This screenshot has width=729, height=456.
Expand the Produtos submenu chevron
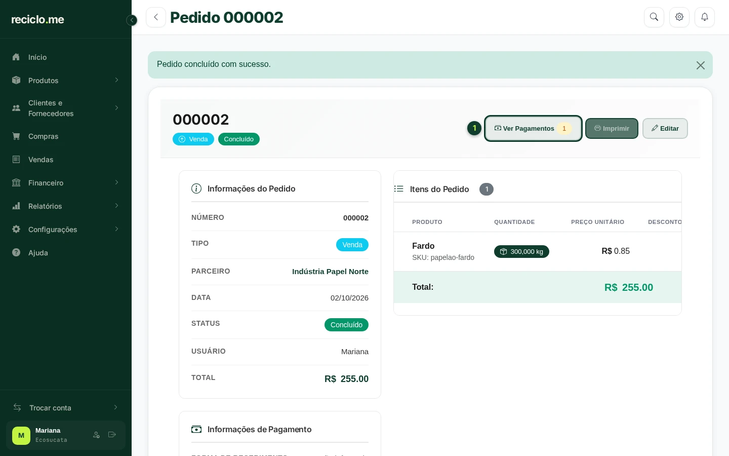point(116,80)
